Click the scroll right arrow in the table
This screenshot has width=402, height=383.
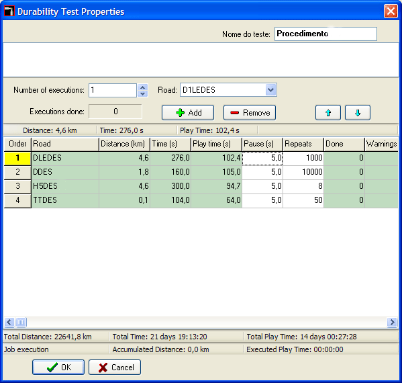click(x=392, y=322)
